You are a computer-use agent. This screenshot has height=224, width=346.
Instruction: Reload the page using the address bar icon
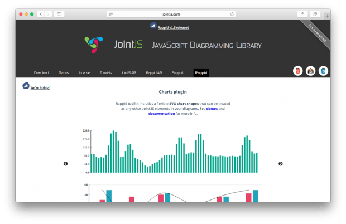coord(232,13)
